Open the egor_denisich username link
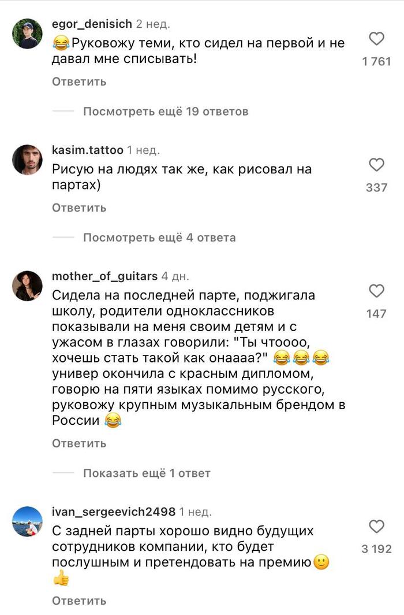 point(91,24)
